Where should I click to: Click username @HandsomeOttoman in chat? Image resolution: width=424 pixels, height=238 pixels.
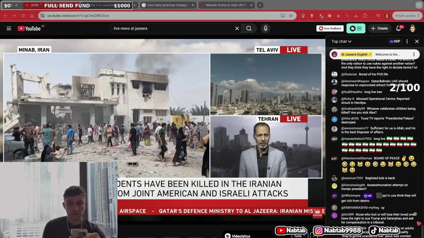356,158
